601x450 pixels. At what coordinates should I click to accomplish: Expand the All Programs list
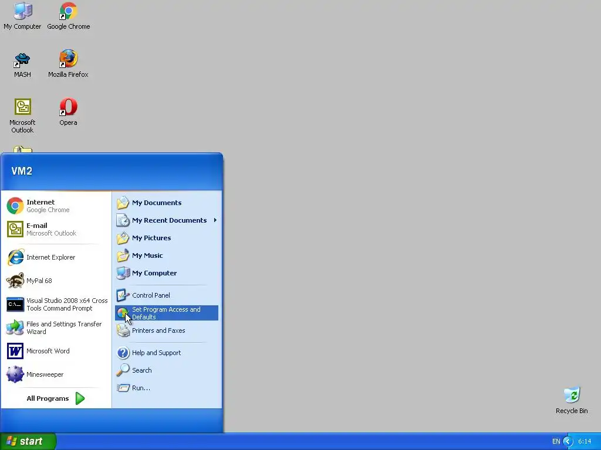[x=56, y=398]
